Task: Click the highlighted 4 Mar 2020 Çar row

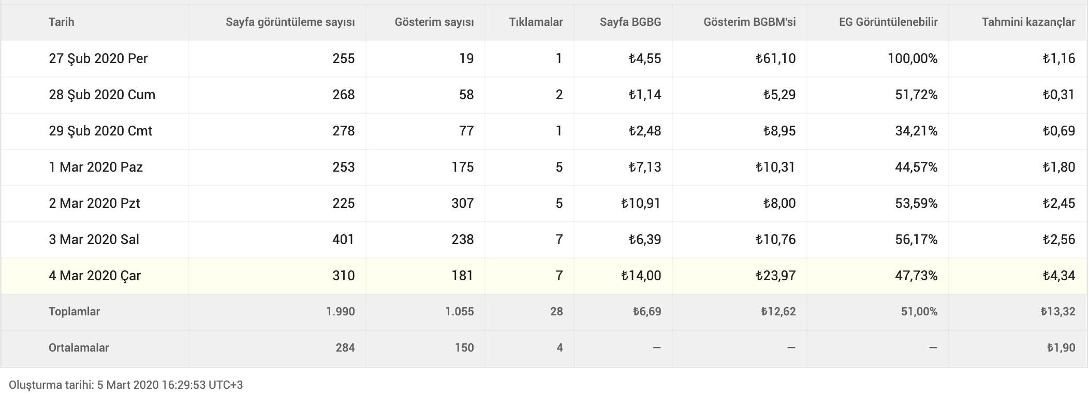Action: (x=544, y=276)
